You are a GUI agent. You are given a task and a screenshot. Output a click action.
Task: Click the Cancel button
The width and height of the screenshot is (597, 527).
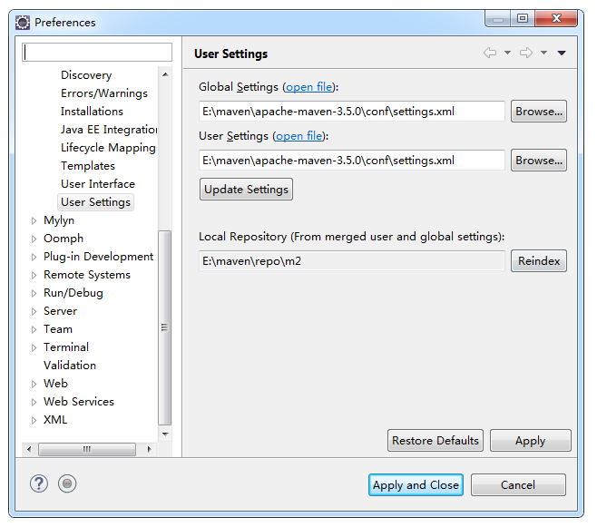(518, 484)
